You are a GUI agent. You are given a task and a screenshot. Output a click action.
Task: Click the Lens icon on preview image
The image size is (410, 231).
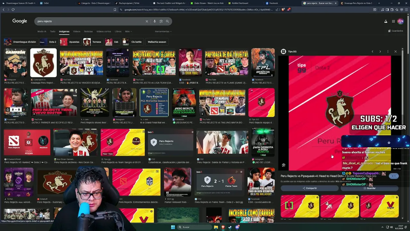tap(283, 165)
